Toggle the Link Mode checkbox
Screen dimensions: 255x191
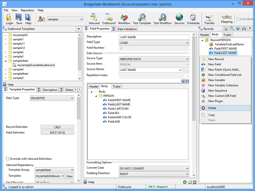pyautogui.click(x=238, y=19)
